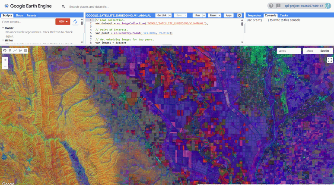Click code editor scroll down arrow
Image resolution: width=334 pixels, height=185 pixels.
tap(242, 42)
